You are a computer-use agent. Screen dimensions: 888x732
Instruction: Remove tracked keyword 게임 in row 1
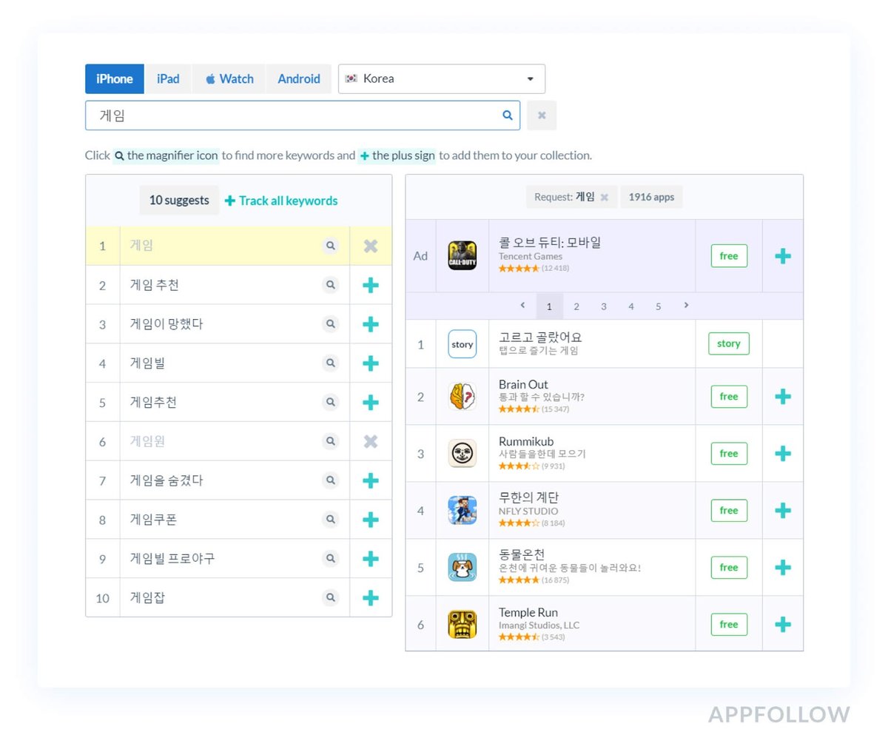pyautogui.click(x=371, y=246)
